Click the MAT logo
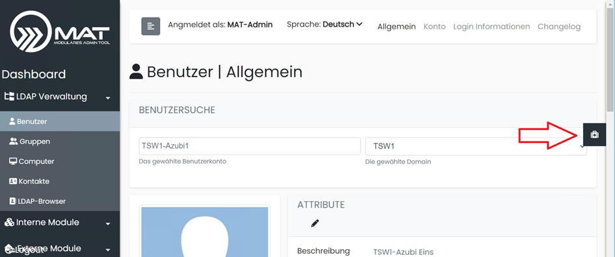Screen dimensions: 615x257 click(x=60, y=31)
